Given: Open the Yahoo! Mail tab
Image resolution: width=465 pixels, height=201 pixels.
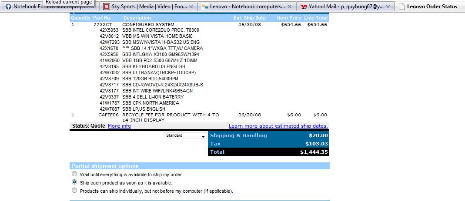Looking at the screenshot, I should tap(346, 7).
